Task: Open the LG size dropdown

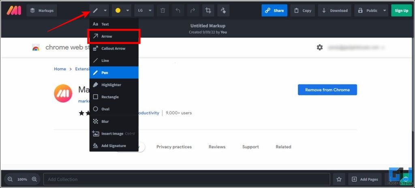Action: (144, 11)
